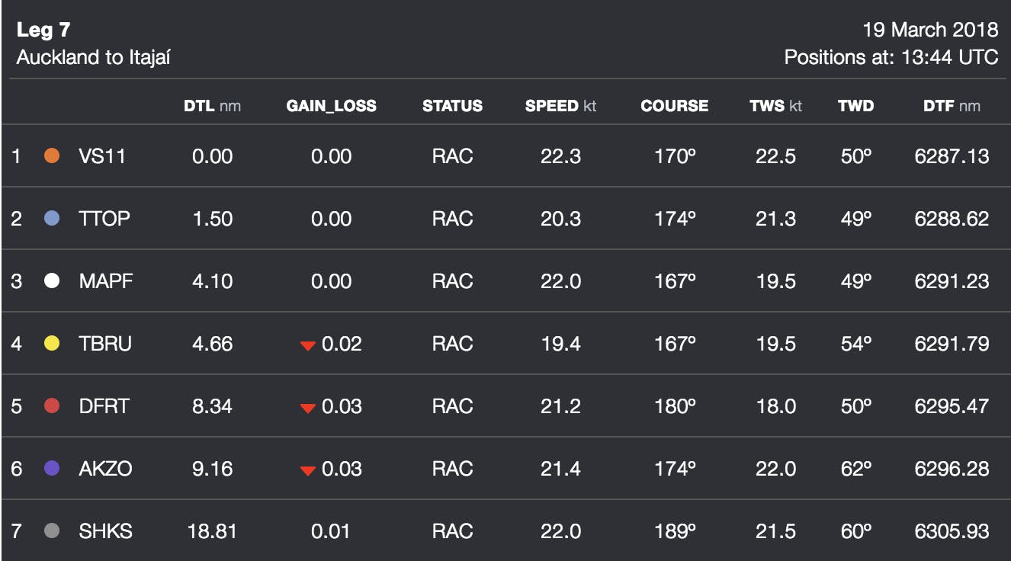Sort by the COURSE column header
The width and height of the screenshot is (1011, 561).
coord(674,106)
